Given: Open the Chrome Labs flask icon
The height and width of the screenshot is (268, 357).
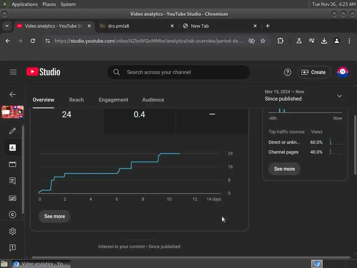Looking at the screenshot, I should pyautogui.click(x=299, y=41).
